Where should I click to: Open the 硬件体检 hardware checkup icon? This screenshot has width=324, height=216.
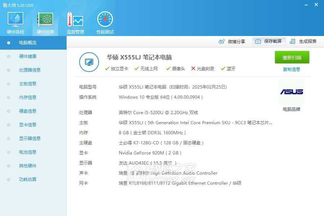click(x=15, y=23)
